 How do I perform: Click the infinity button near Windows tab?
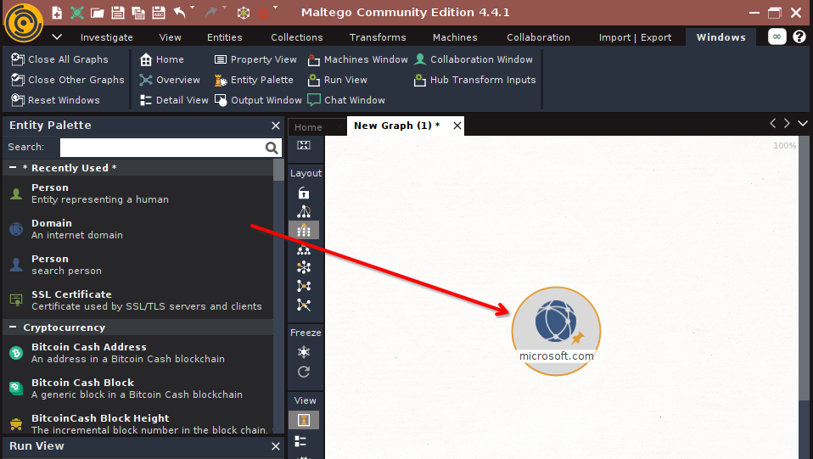[x=777, y=36]
